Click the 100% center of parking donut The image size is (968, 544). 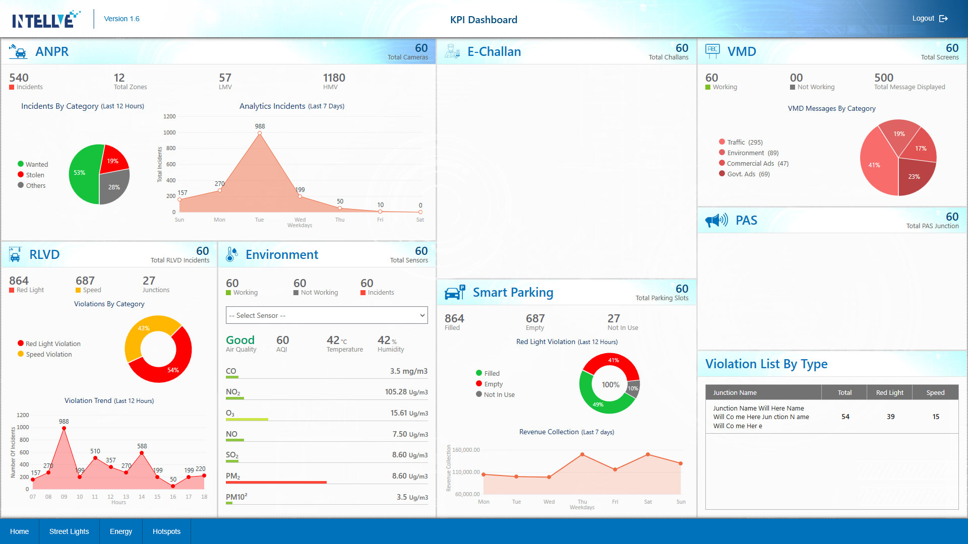(611, 384)
